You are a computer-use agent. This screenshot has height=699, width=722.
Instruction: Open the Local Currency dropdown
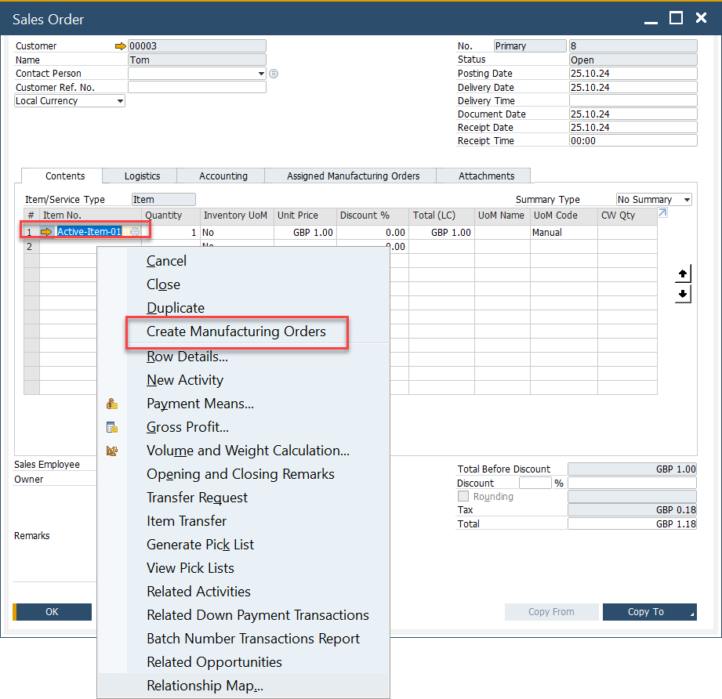coord(120,101)
